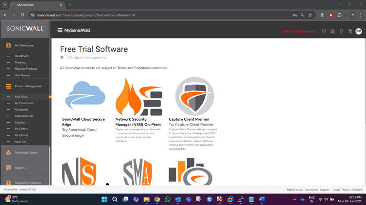Viewport: 366px width, 205px height.
Task: Click the home breadcrumb icon
Action: coord(62,57)
